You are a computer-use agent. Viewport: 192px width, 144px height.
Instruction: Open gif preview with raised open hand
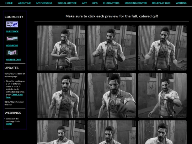point(162,95)
